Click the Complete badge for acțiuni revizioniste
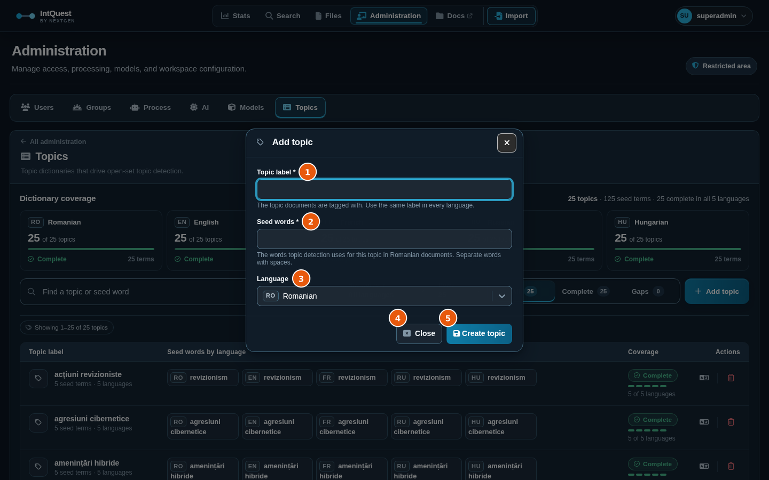Image resolution: width=769 pixels, height=480 pixels. pos(653,375)
